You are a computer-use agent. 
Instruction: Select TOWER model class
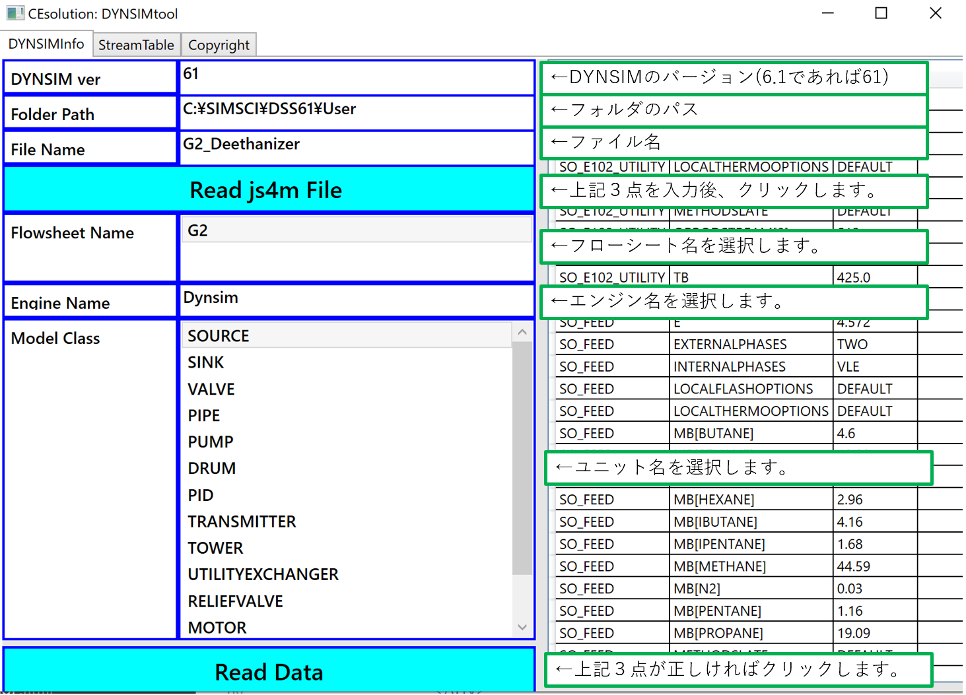coord(347,548)
